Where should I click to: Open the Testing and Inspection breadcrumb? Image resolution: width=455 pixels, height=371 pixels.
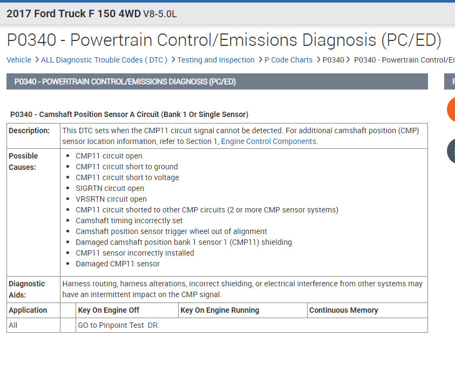(216, 60)
